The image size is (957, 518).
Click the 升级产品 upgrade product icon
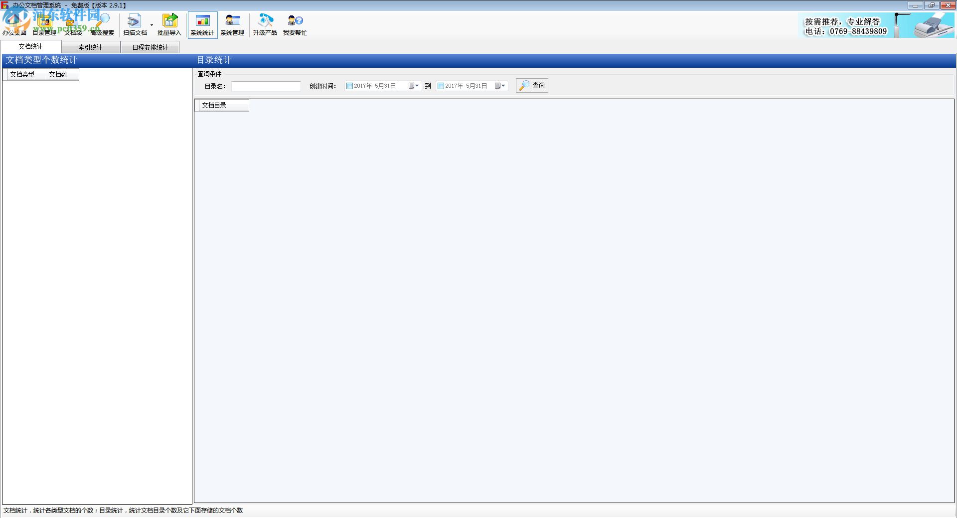tap(265, 24)
